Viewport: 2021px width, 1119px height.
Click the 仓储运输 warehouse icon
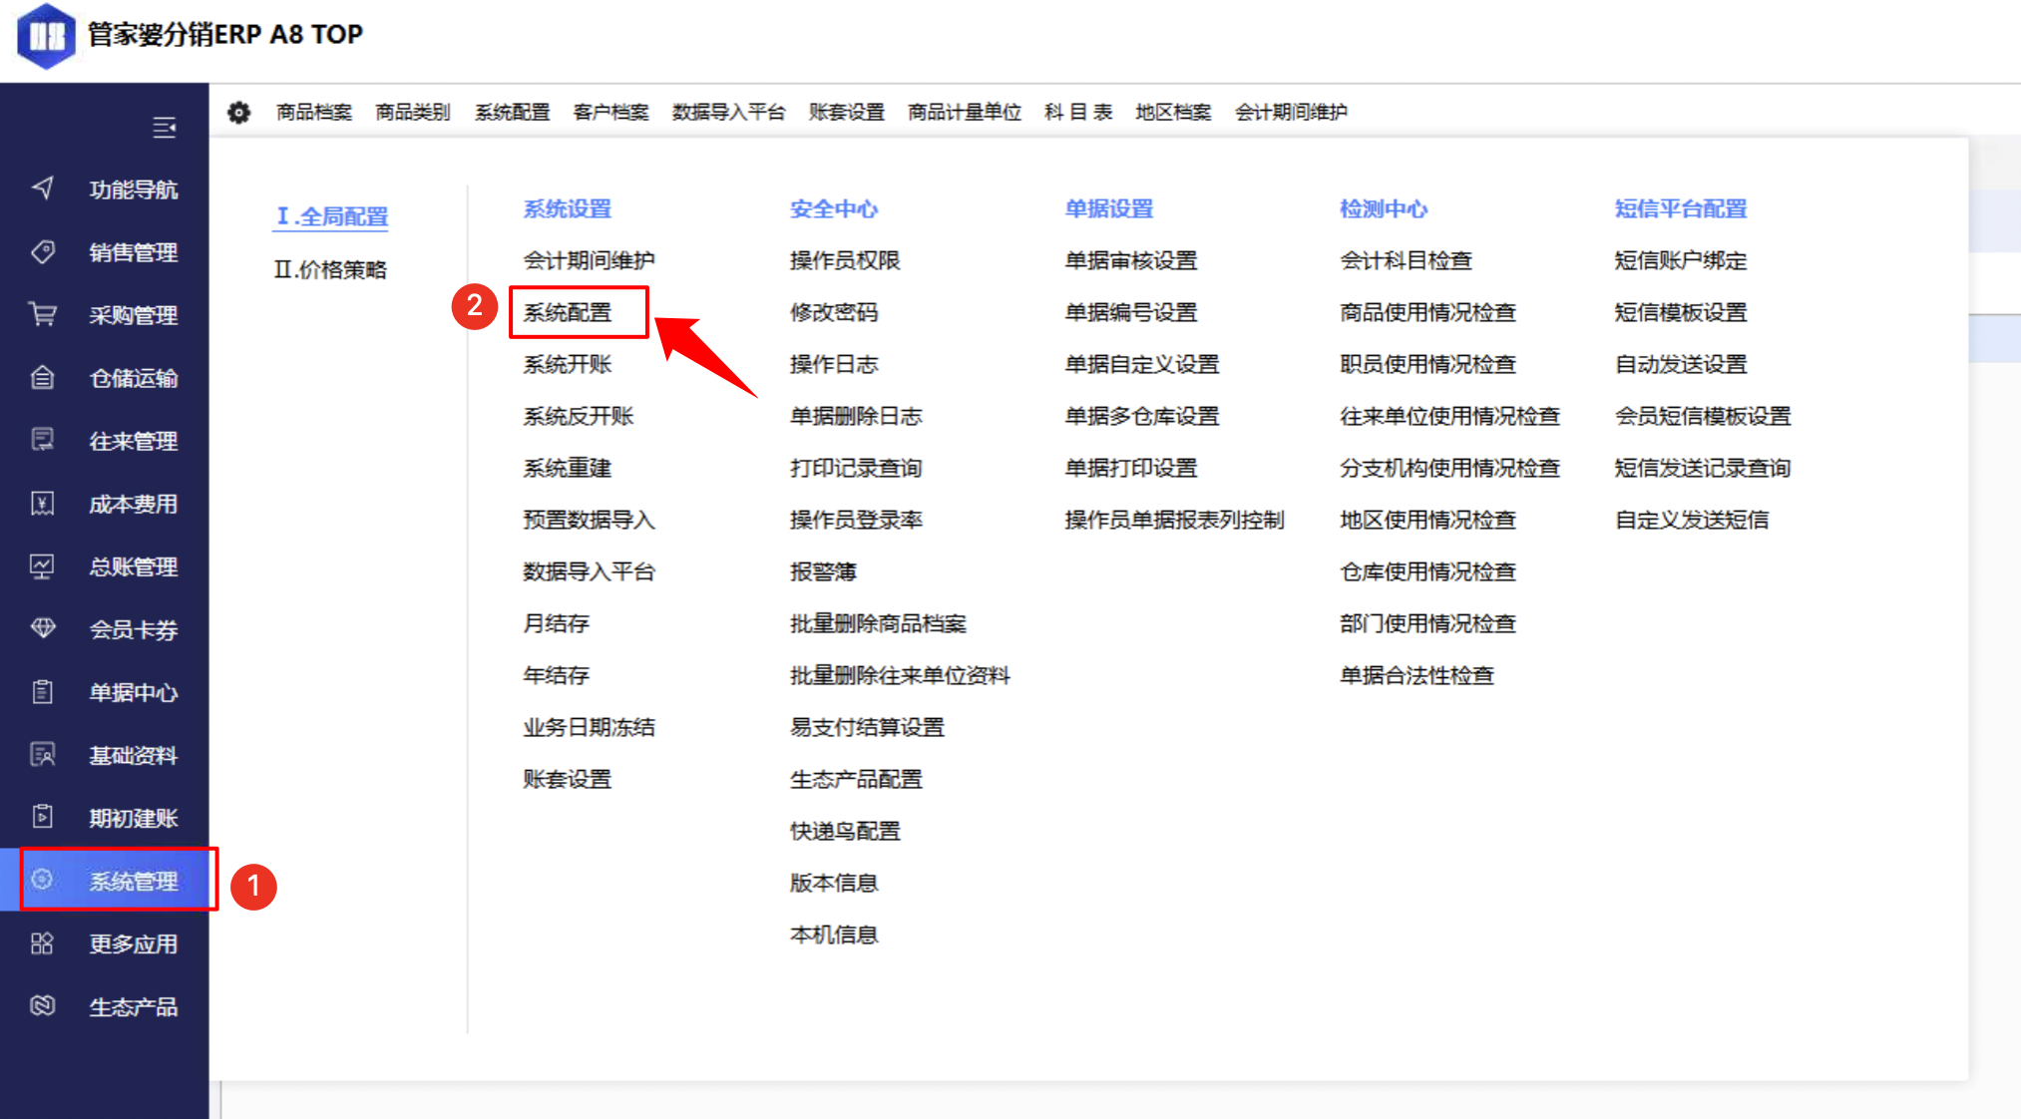click(43, 377)
